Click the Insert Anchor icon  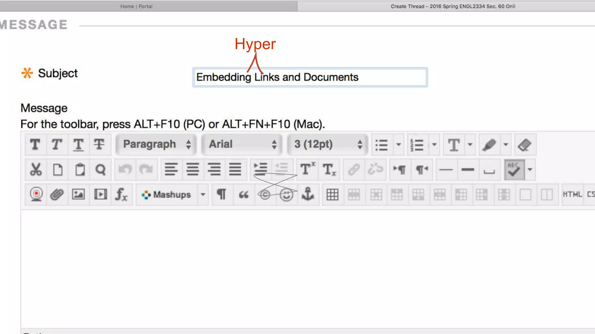(308, 194)
